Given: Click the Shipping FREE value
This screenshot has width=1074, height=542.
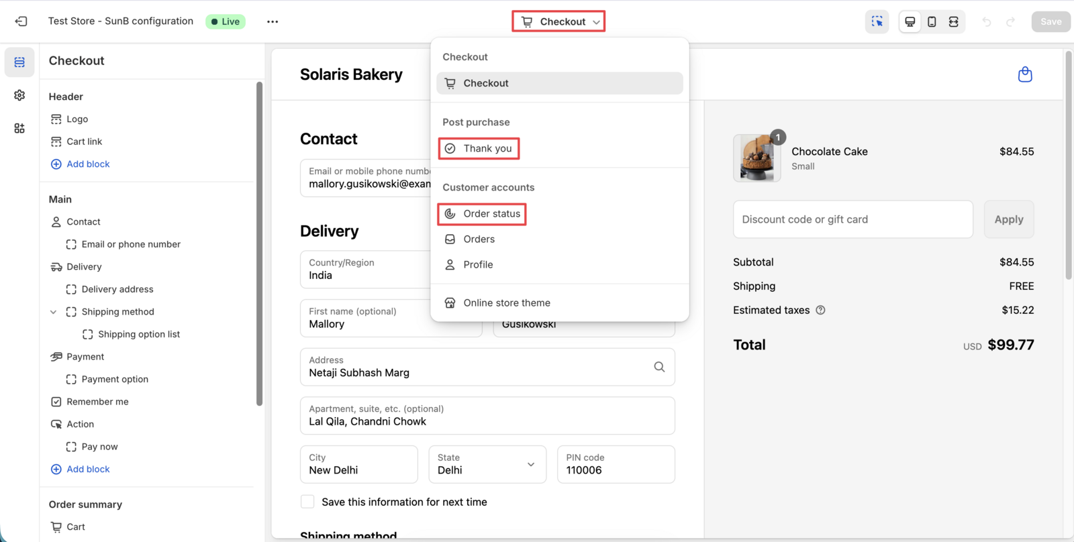Looking at the screenshot, I should [x=1022, y=286].
